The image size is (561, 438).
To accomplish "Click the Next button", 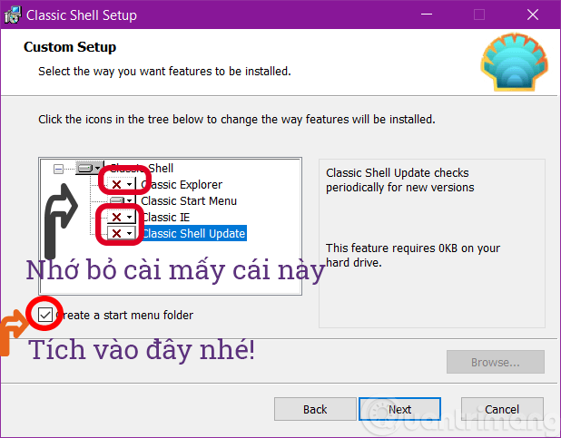I will (399, 409).
